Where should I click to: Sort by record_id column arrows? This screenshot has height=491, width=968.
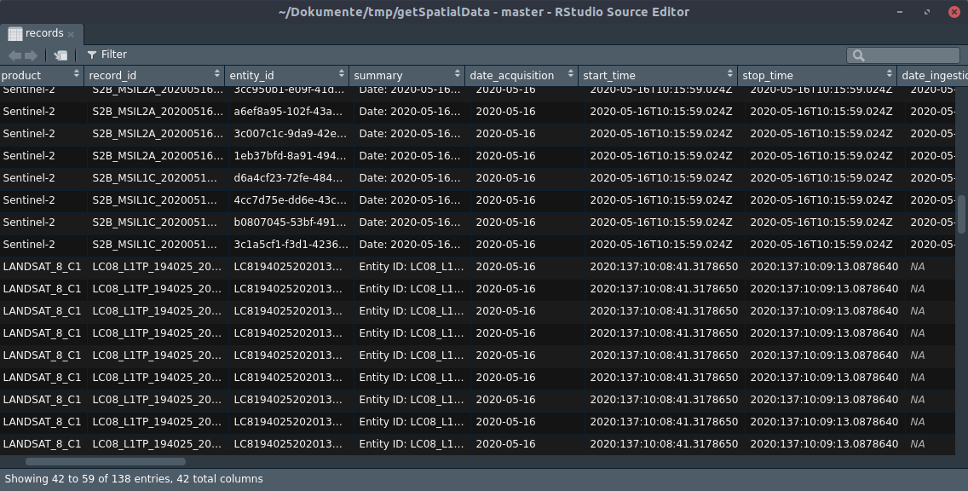217,75
